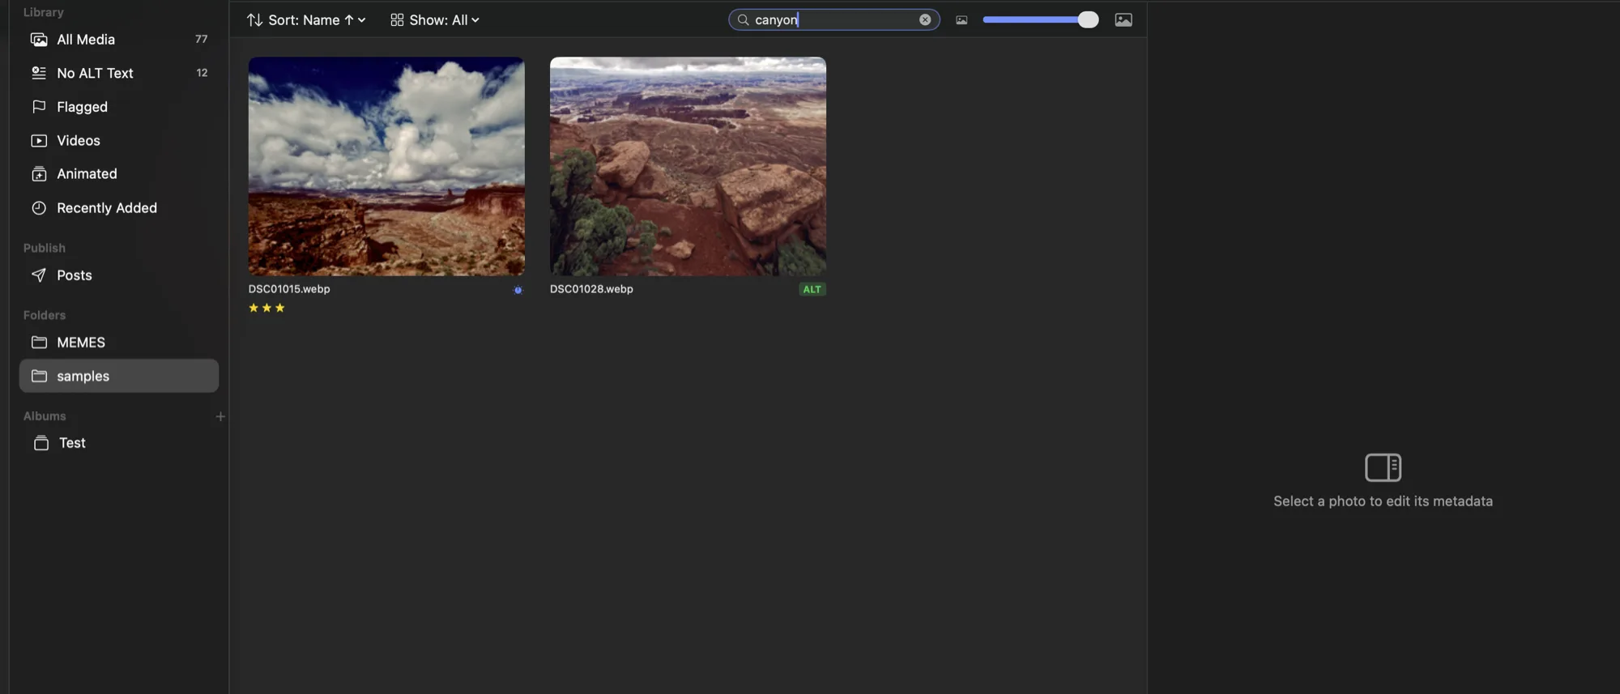
Task: Click the MEMES folder icon
Action: (39, 343)
